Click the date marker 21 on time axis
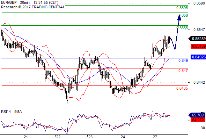The image size is (206, 139). point(25,137)
